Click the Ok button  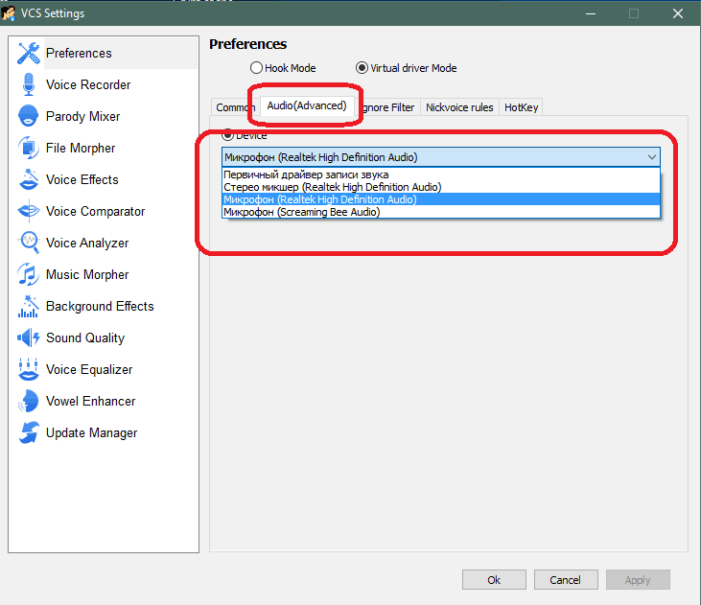tap(494, 580)
